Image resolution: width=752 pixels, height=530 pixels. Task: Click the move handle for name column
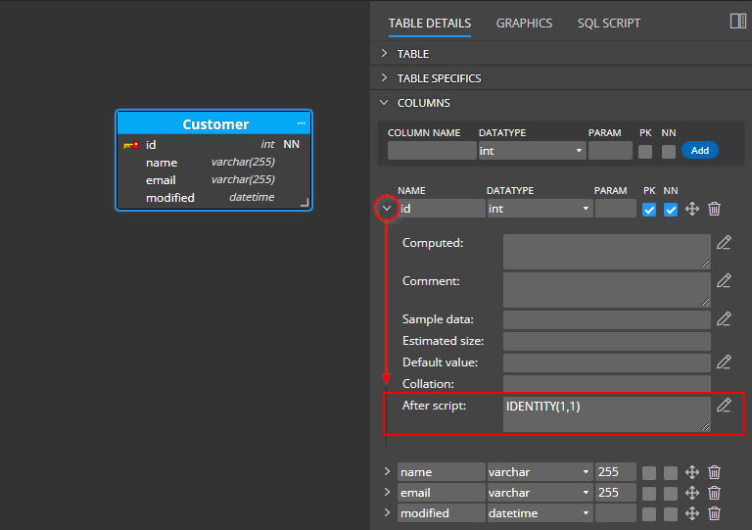pos(692,472)
